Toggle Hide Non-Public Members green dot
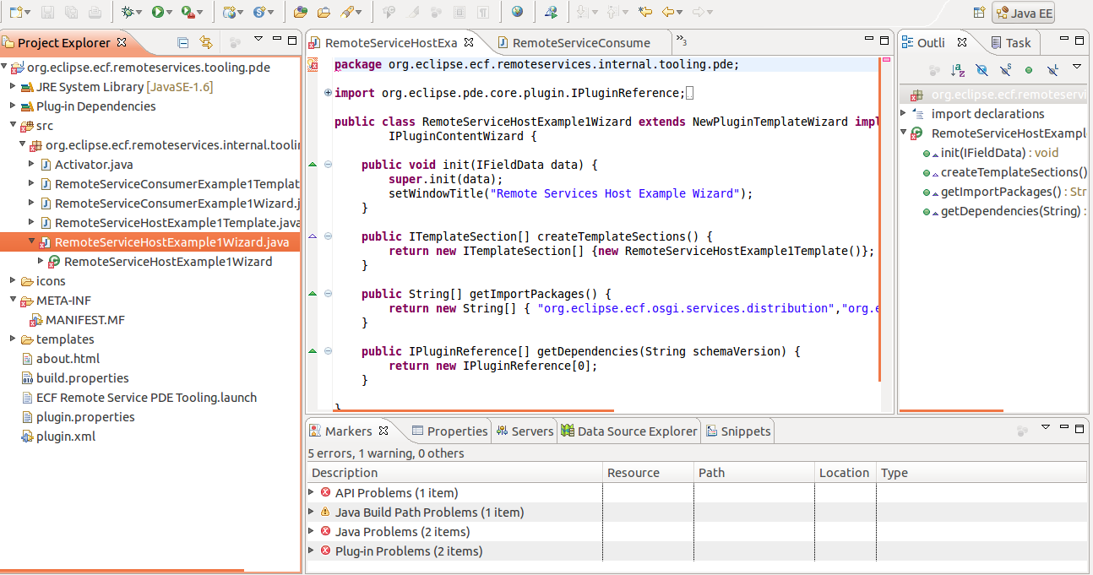Image resolution: width=1093 pixels, height=575 pixels. coord(1029,70)
